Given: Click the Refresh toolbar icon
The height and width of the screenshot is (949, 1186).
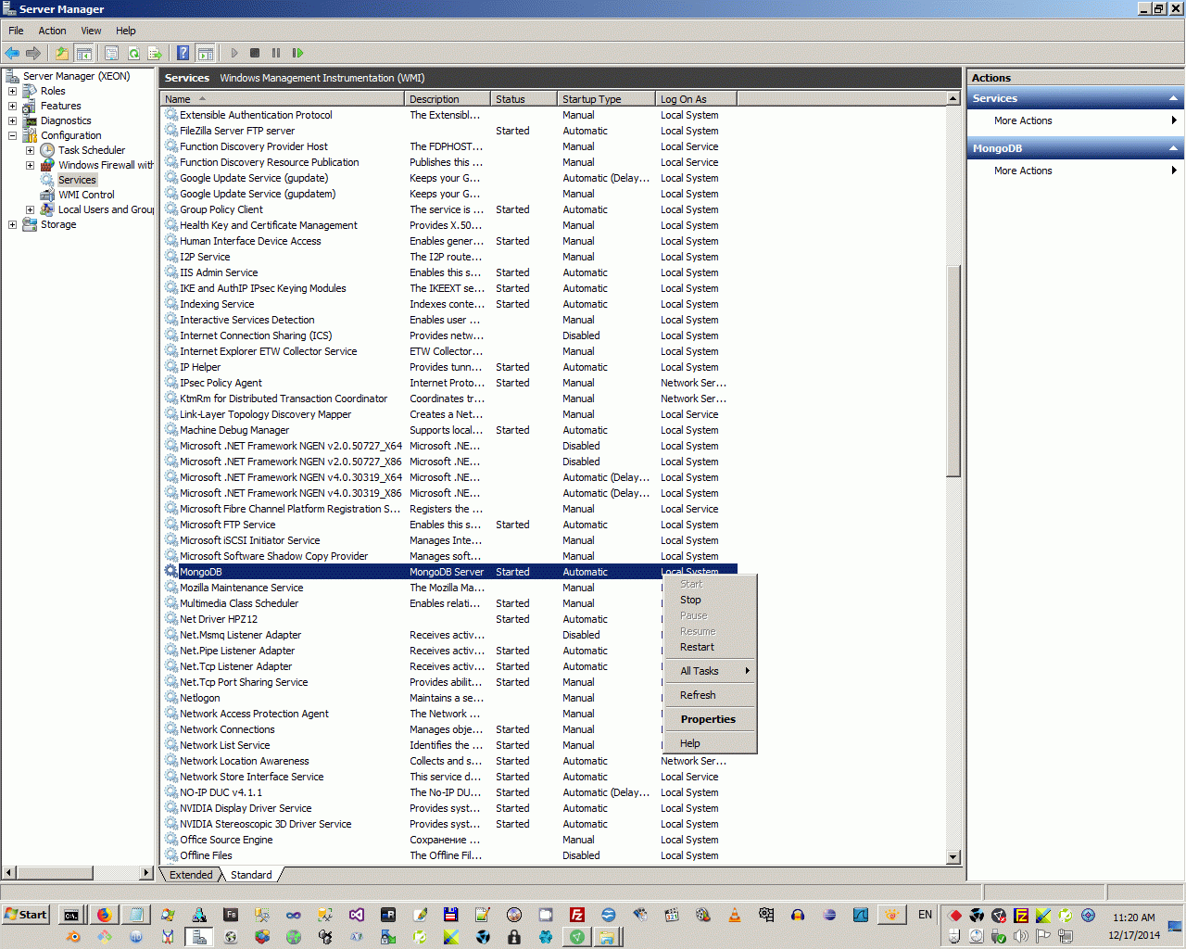Looking at the screenshot, I should [x=133, y=53].
